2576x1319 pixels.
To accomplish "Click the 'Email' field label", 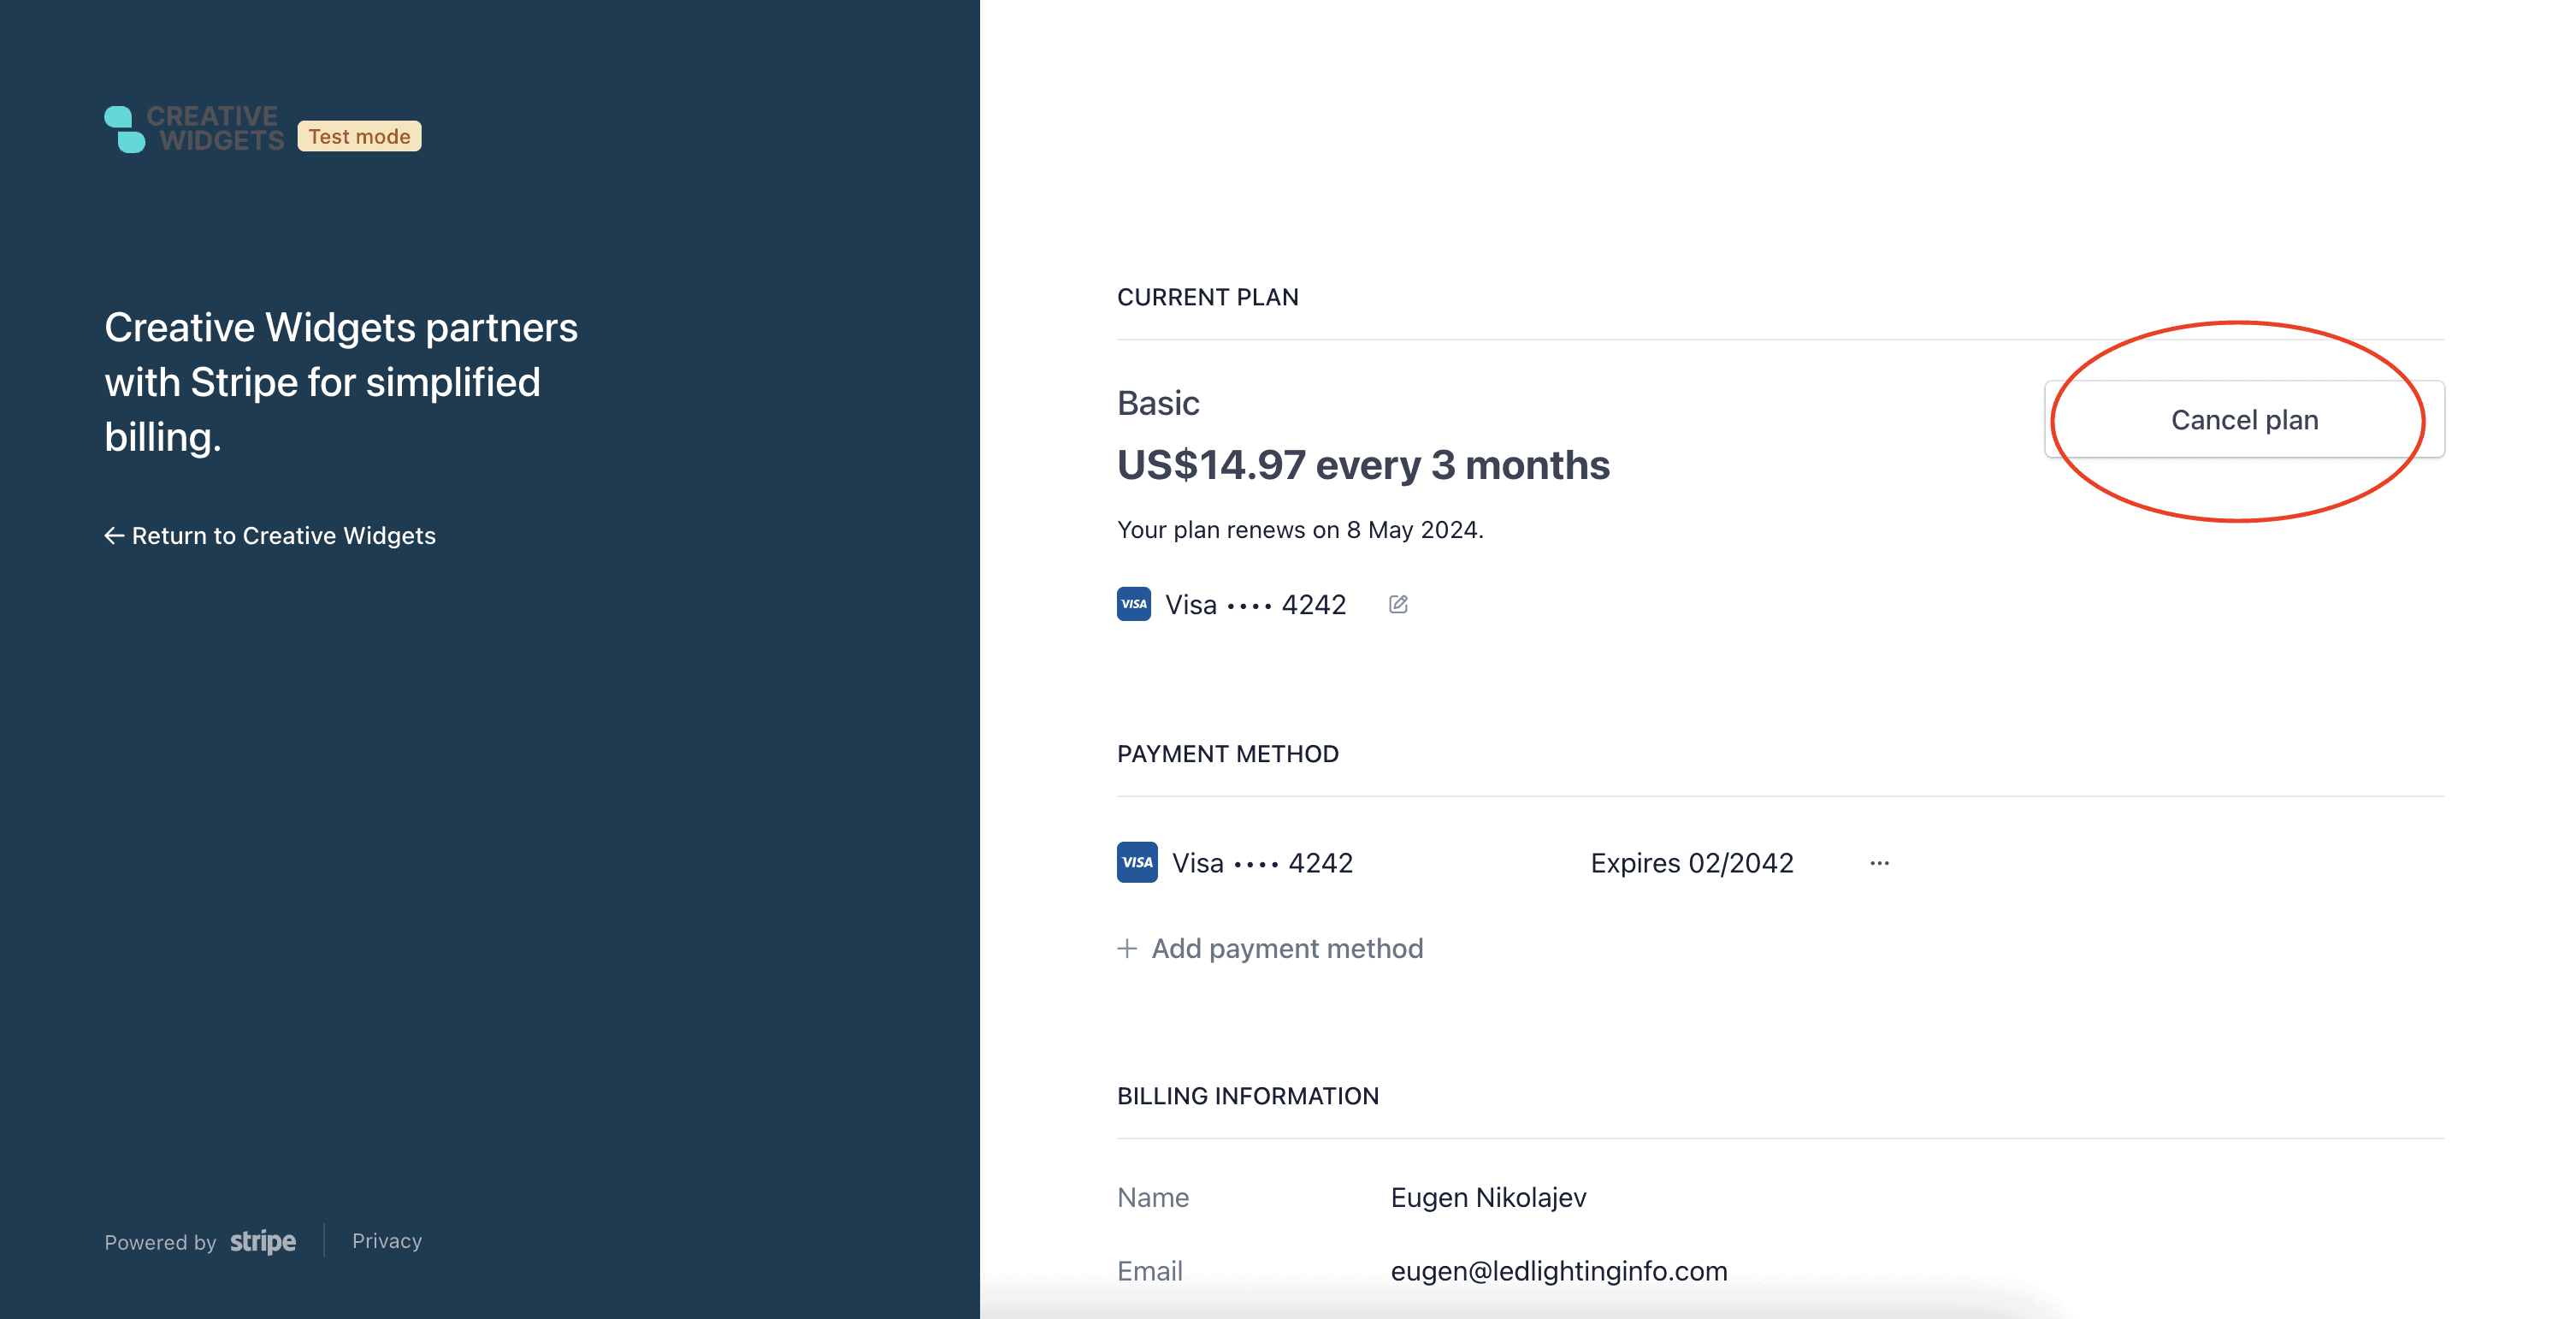I will [x=1150, y=1271].
